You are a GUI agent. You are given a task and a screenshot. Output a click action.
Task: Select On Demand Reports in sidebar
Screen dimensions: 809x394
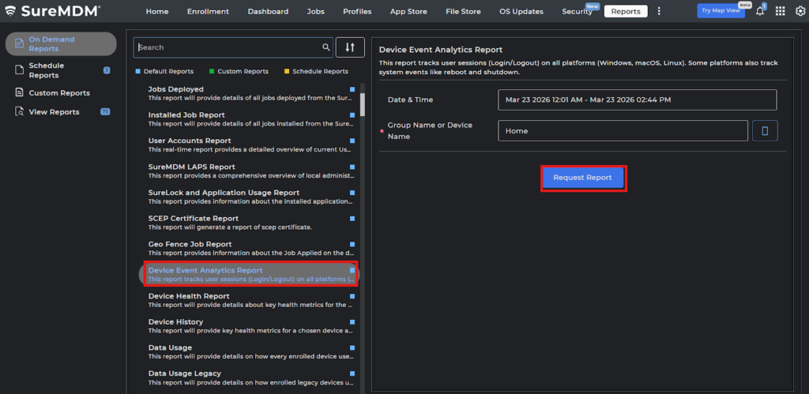tap(61, 44)
